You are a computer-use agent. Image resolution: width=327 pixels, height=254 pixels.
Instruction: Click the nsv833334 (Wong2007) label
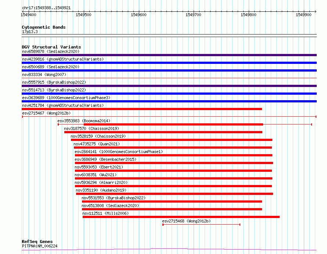point(44,75)
